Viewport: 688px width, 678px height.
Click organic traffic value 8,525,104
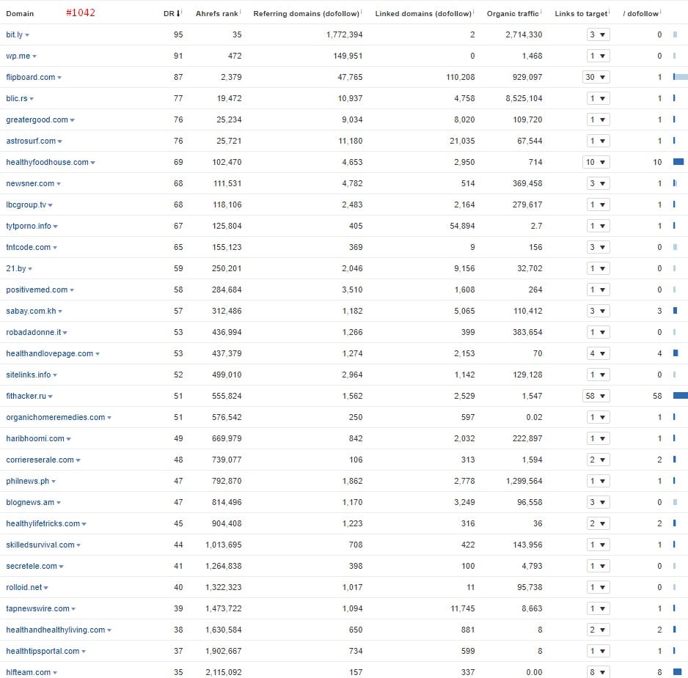524,99
